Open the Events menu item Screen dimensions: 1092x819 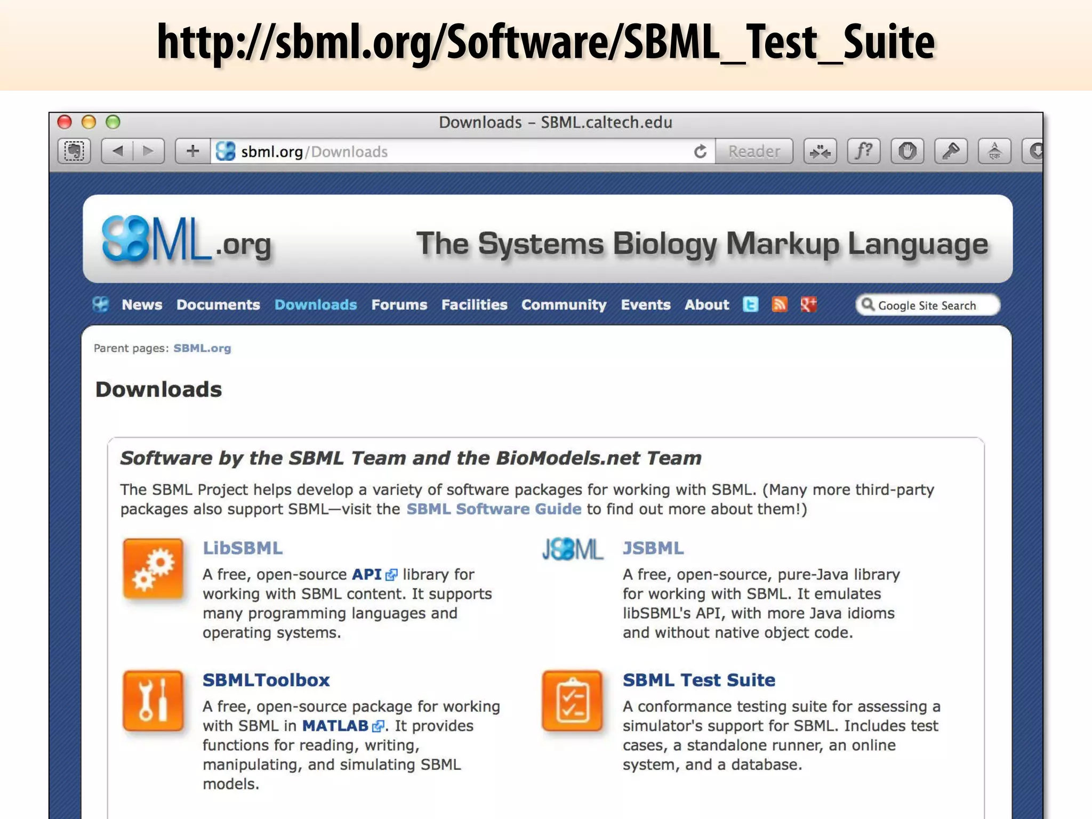(646, 305)
